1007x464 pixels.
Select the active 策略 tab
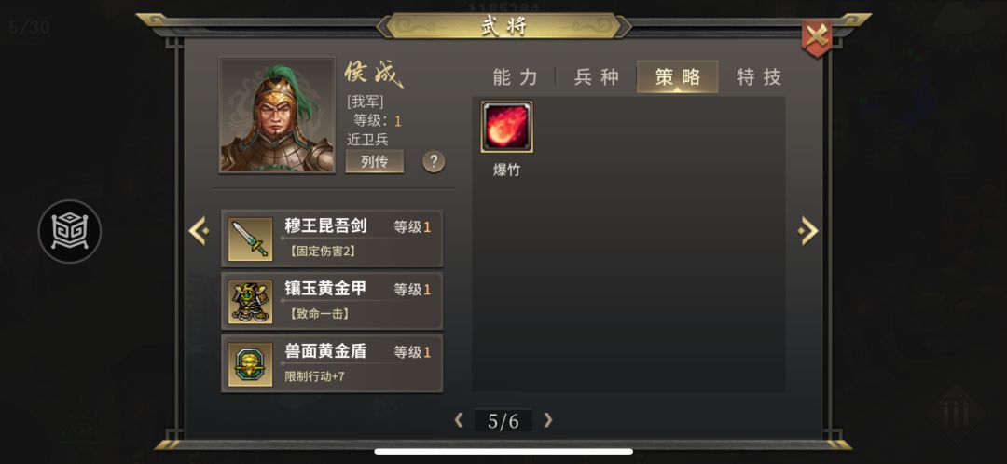coord(678,77)
